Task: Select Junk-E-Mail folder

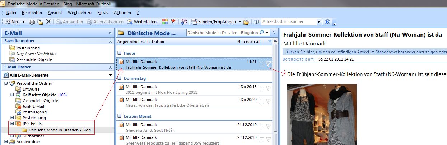Action: pyautogui.click(x=33, y=106)
